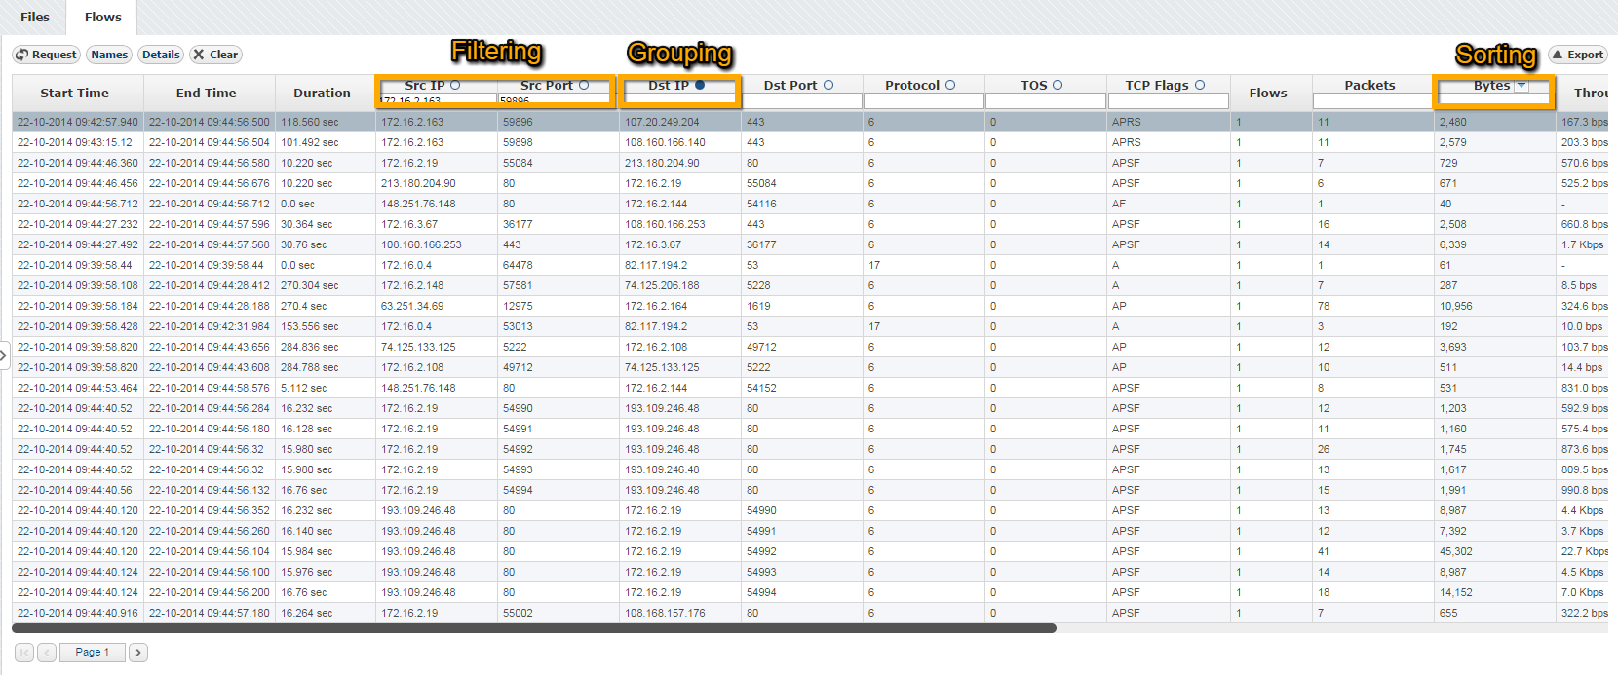Go to previous page arrow

pyautogui.click(x=47, y=653)
